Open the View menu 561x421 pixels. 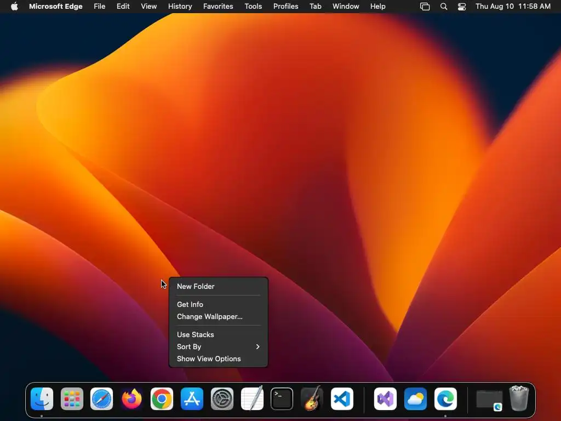tap(149, 6)
